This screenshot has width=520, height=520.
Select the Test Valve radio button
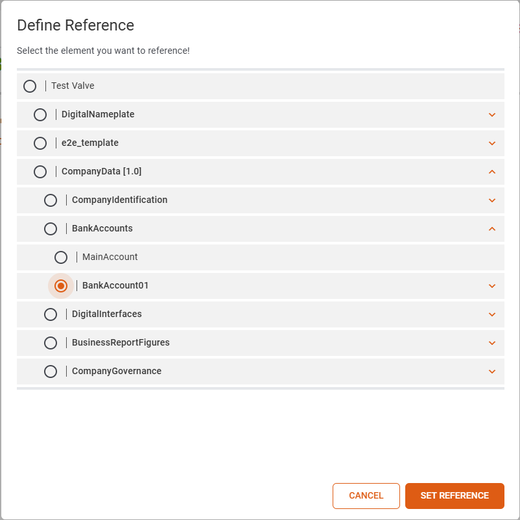point(29,86)
